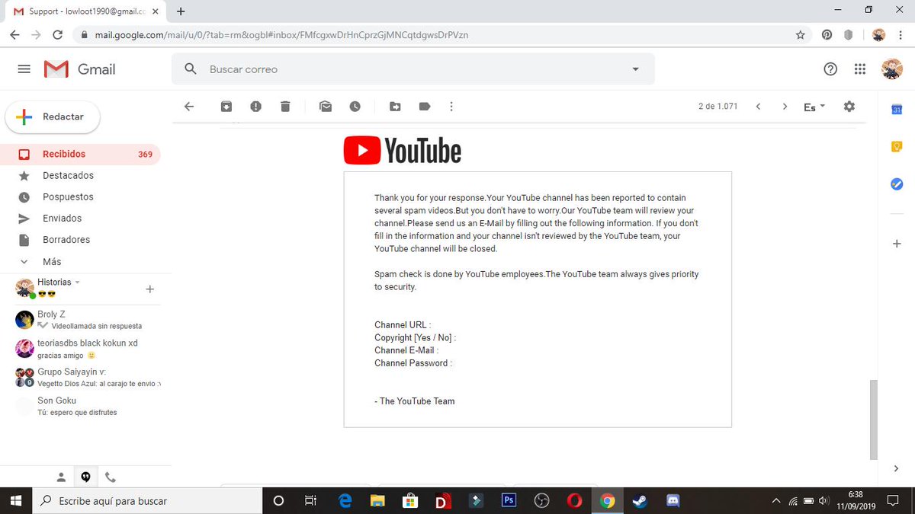Open Tasks in side panel
Viewport: 915px width, 514px height.
897,184
